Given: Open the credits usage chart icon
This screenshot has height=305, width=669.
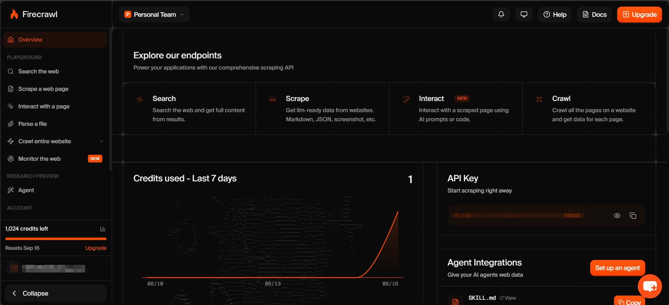Looking at the screenshot, I should tap(103, 229).
